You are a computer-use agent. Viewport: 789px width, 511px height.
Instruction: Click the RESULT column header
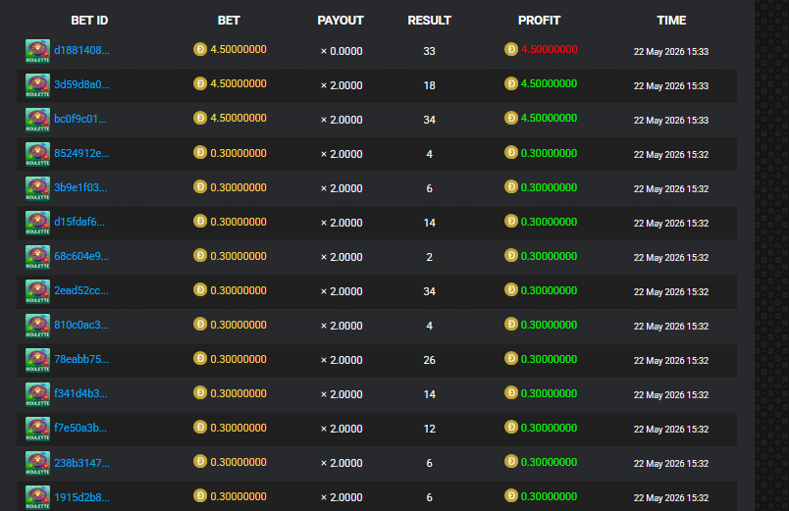(x=429, y=21)
